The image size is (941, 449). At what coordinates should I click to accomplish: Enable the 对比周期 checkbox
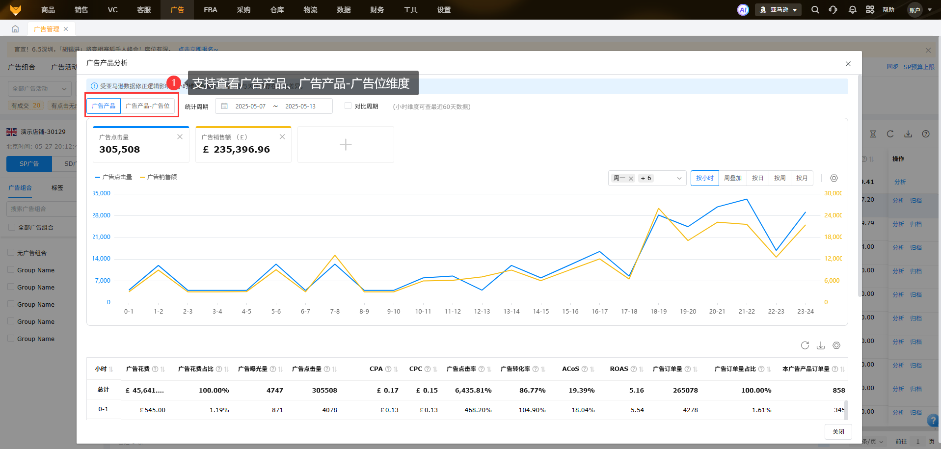coord(348,106)
